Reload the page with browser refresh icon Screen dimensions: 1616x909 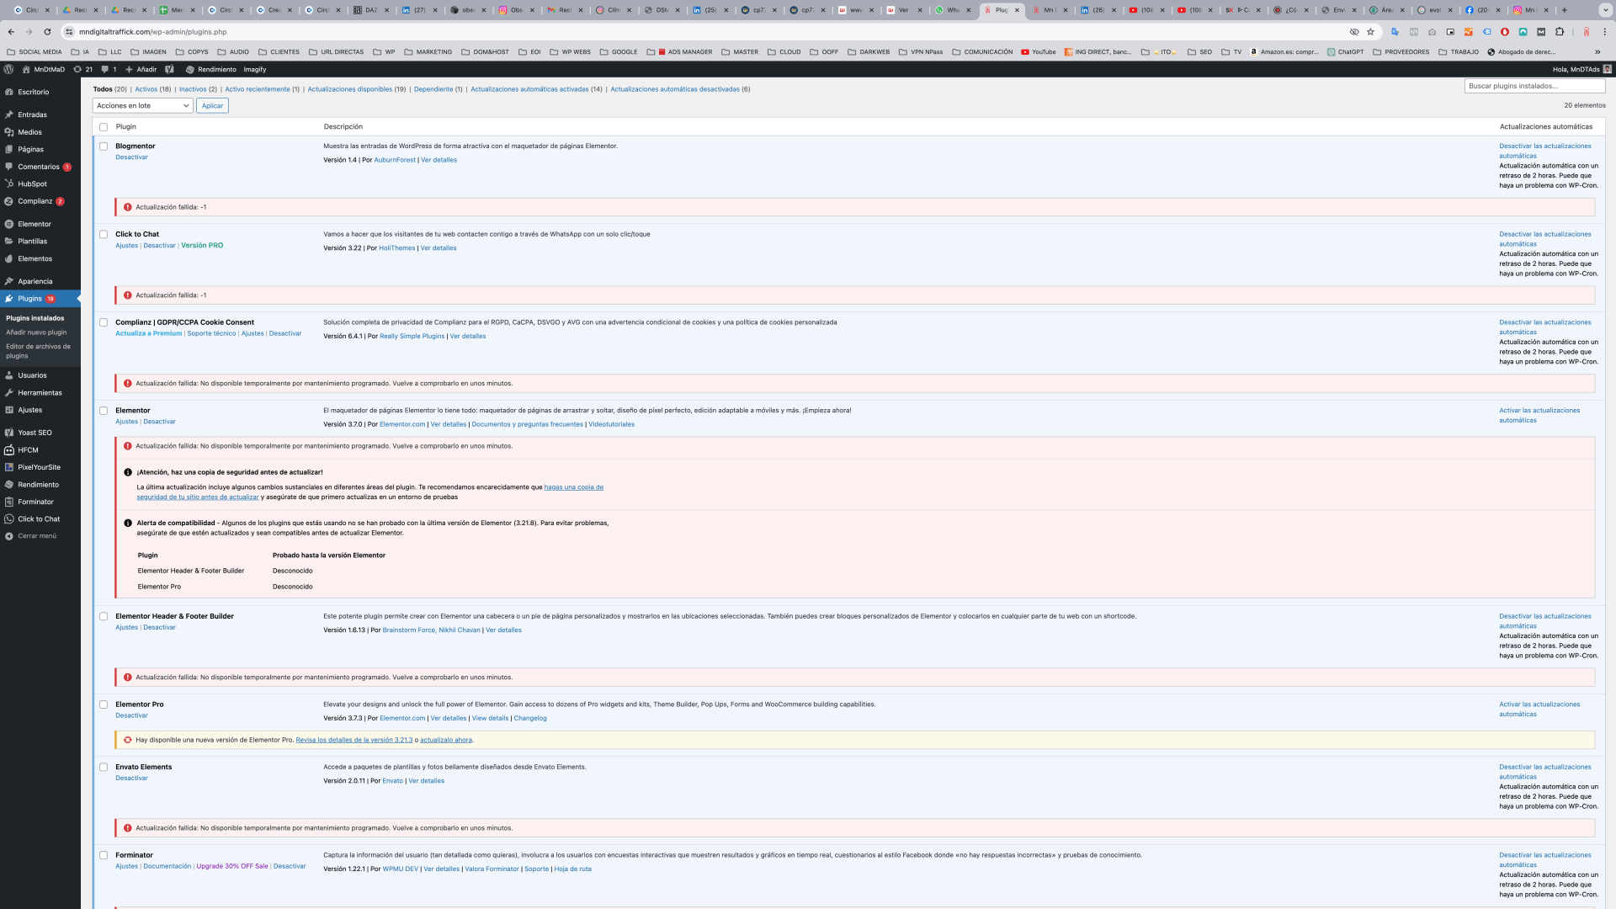(47, 32)
